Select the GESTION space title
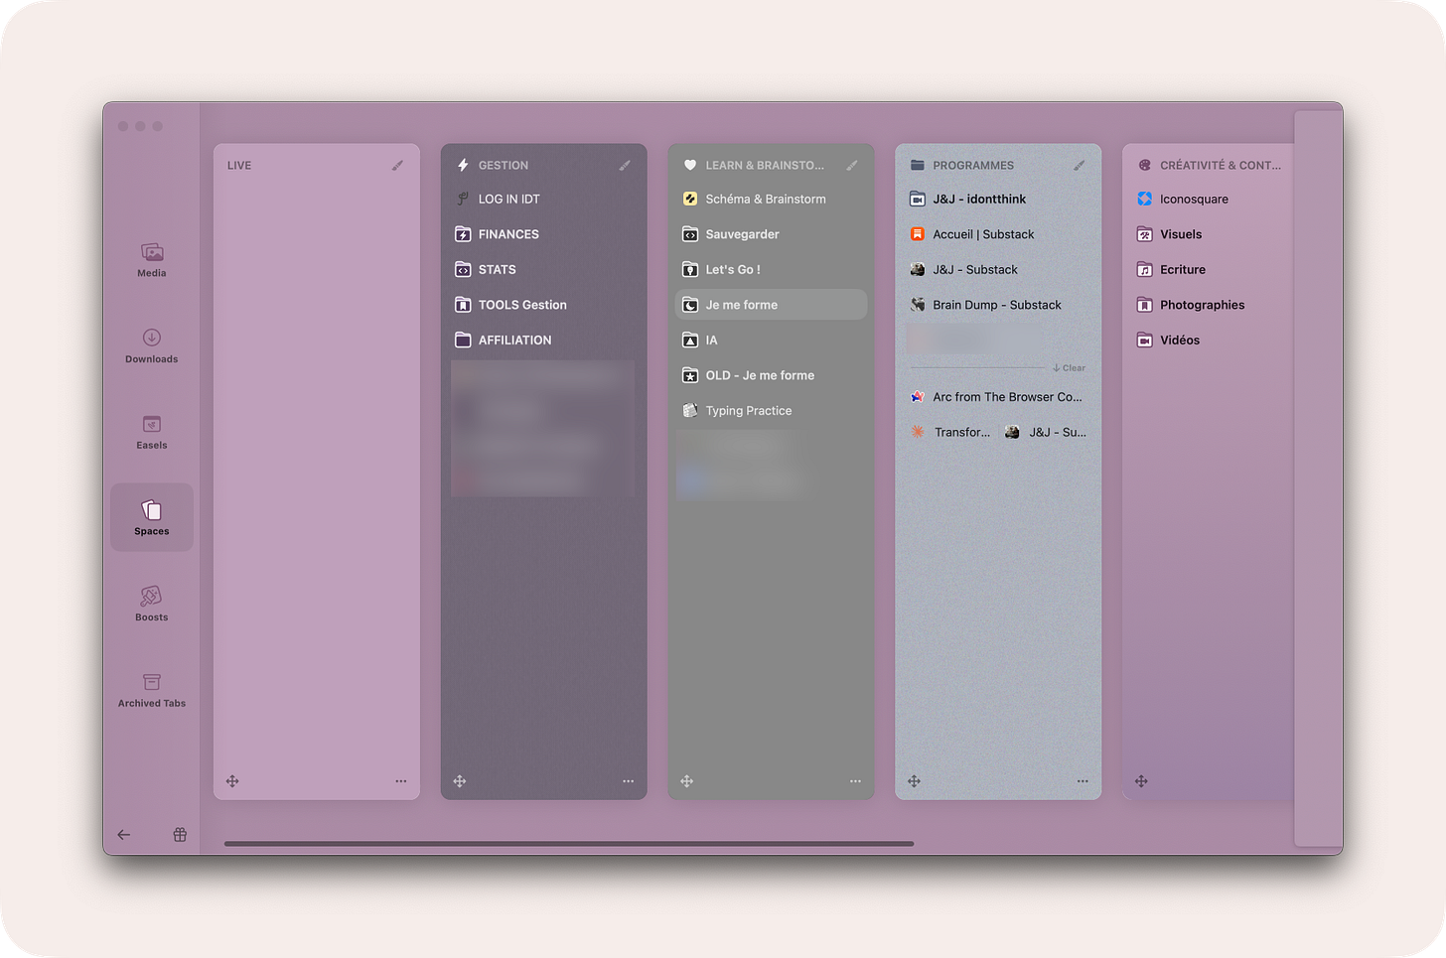The width and height of the screenshot is (1446, 958). point(504,166)
